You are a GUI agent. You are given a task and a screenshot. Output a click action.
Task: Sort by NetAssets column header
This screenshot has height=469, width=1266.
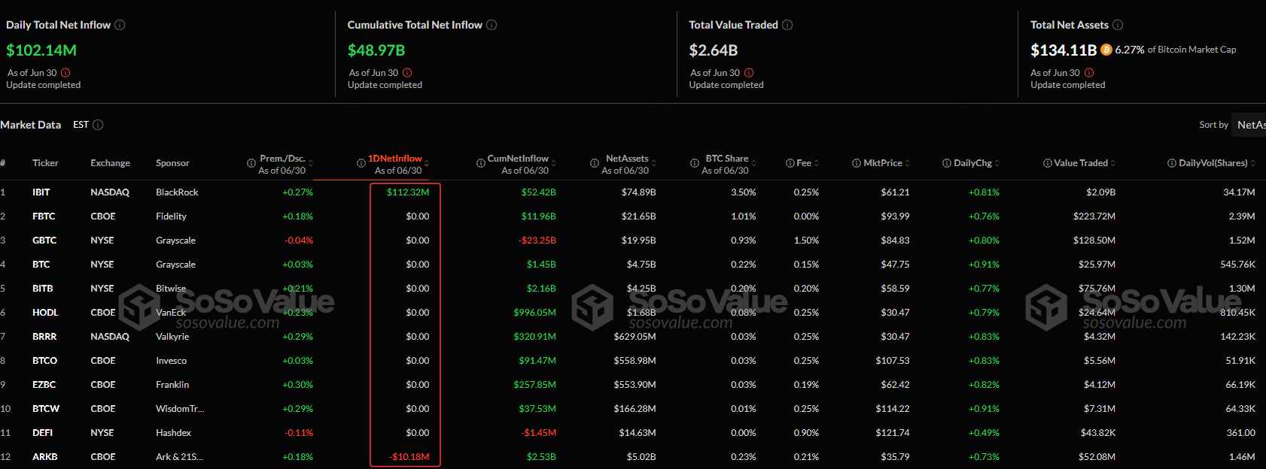click(627, 159)
